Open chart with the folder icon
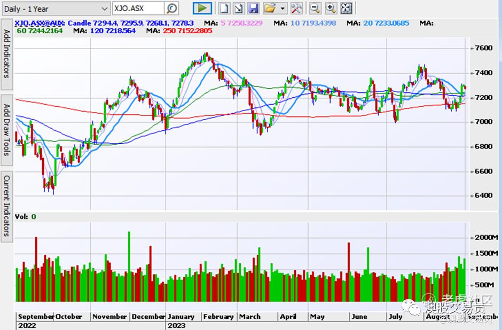This screenshot has height=330, width=502. click(x=270, y=9)
